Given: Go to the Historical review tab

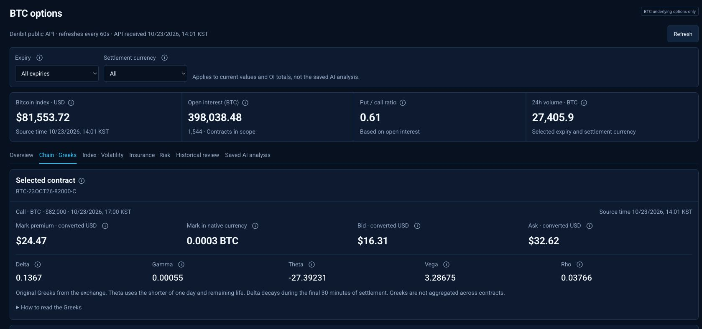Looking at the screenshot, I should point(197,155).
